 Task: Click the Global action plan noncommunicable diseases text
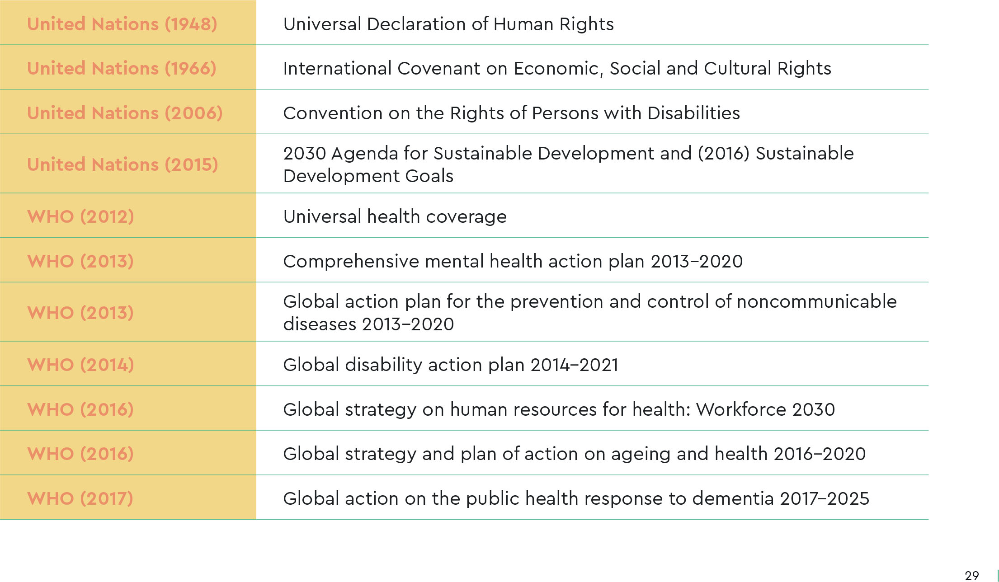(589, 313)
